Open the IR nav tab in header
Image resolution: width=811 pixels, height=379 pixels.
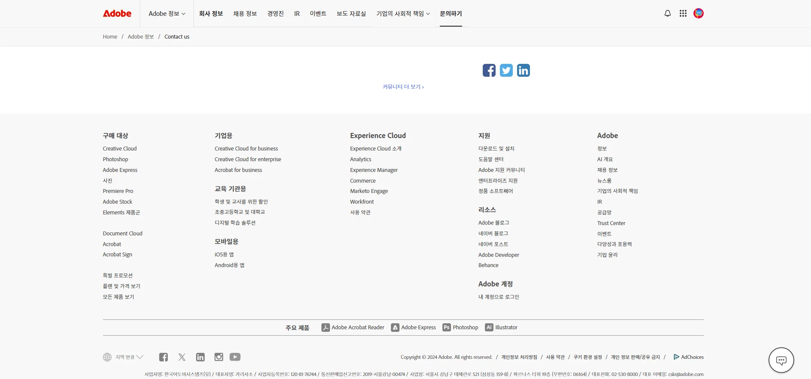297,14
